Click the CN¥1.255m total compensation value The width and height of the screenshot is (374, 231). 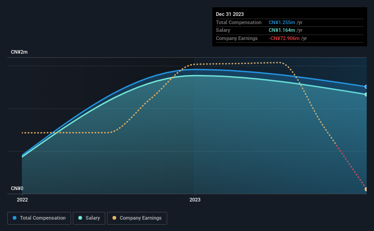click(282, 22)
